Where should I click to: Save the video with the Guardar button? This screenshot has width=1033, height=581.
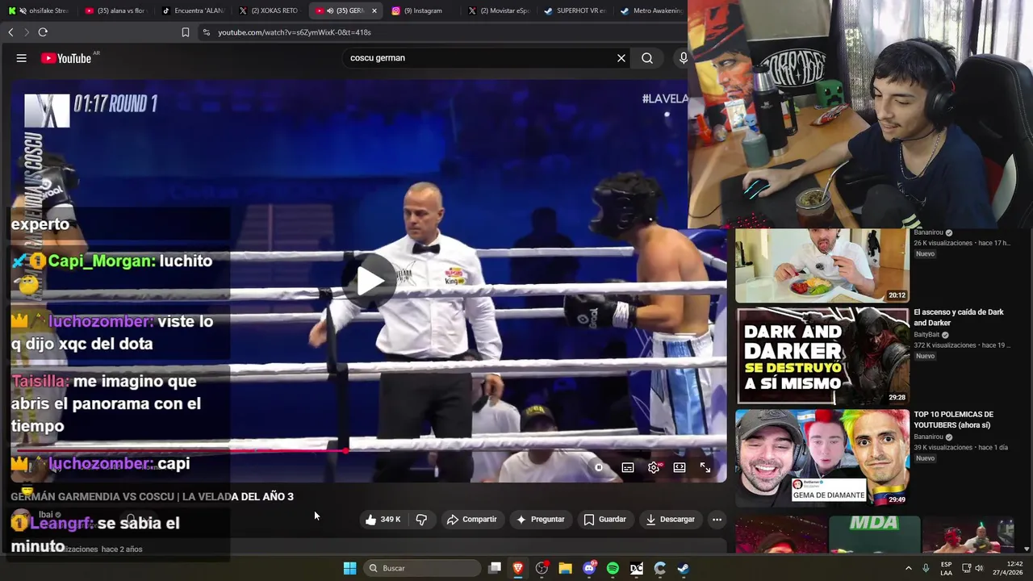605,520
